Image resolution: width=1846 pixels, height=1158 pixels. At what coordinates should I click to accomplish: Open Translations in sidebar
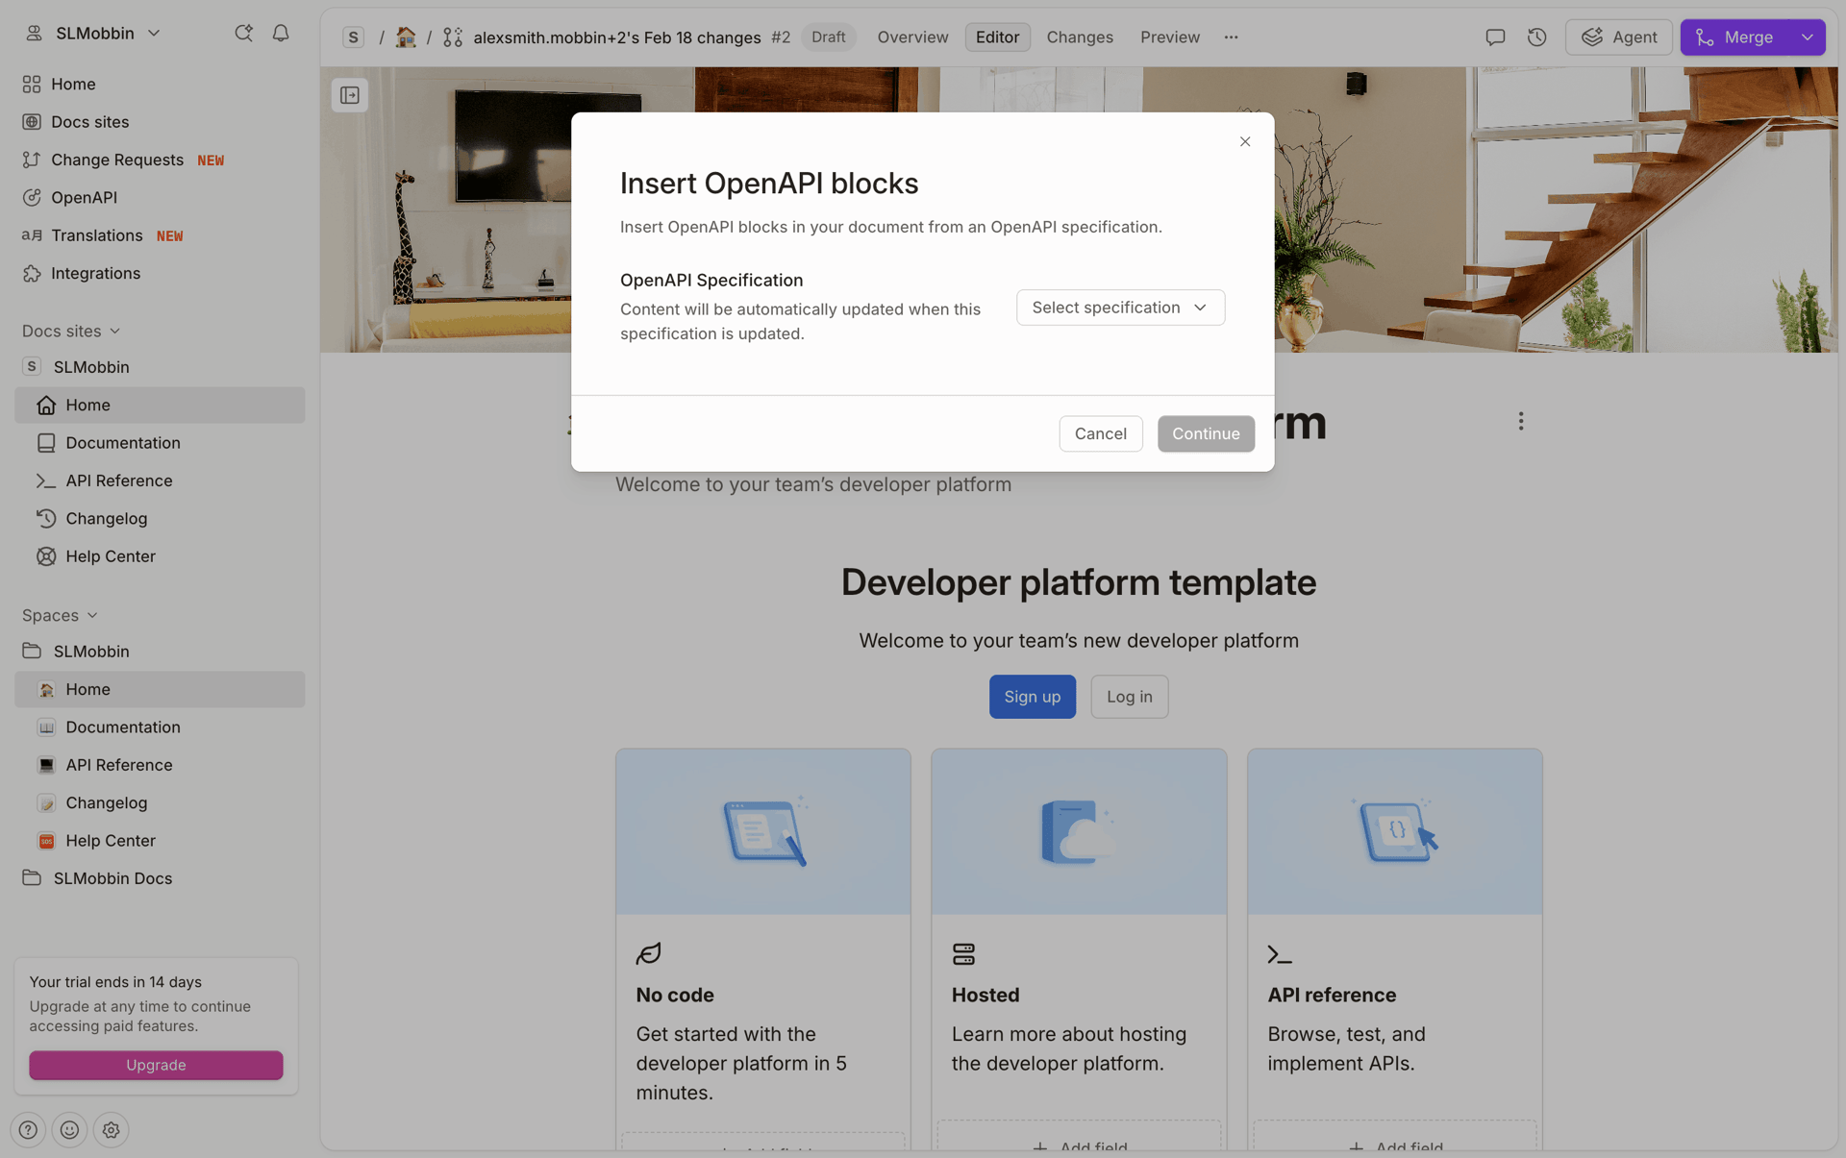pyautogui.click(x=160, y=235)
